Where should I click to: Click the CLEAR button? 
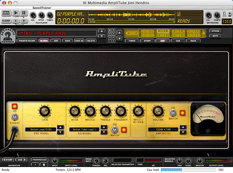pyautogui.click(x=6, y=21)
